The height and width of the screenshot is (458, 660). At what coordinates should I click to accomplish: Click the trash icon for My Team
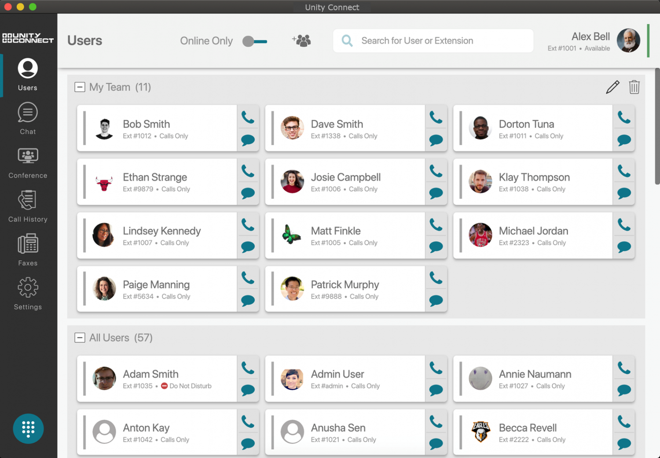click(x=634, y=87)
